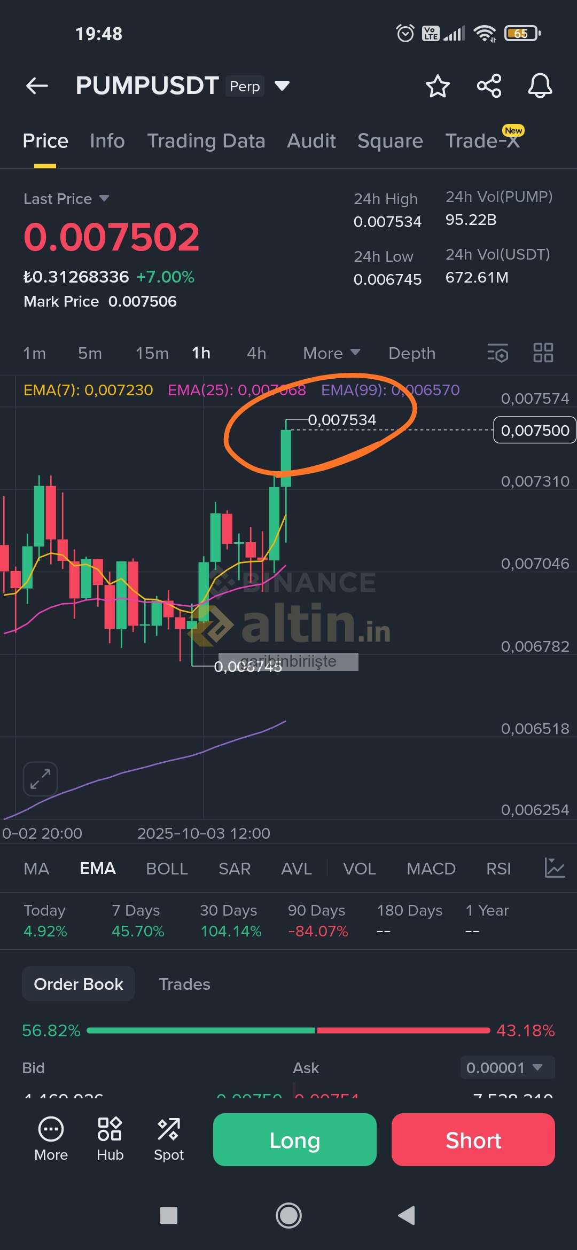Open the Trades tab

pos(184,984)
